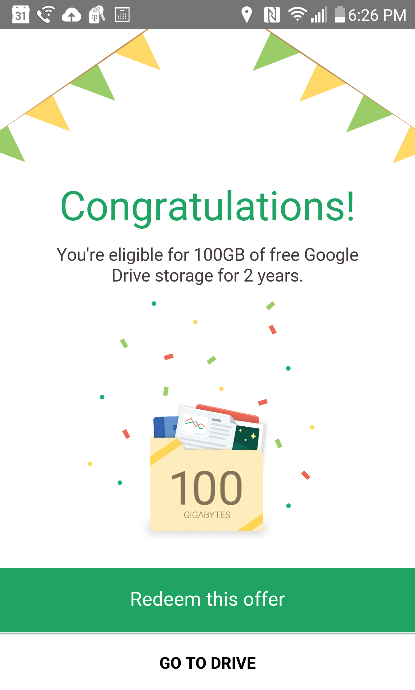Tap the 100GB free storage eligibility text
The image size is (415, 690).
(207, 265)
